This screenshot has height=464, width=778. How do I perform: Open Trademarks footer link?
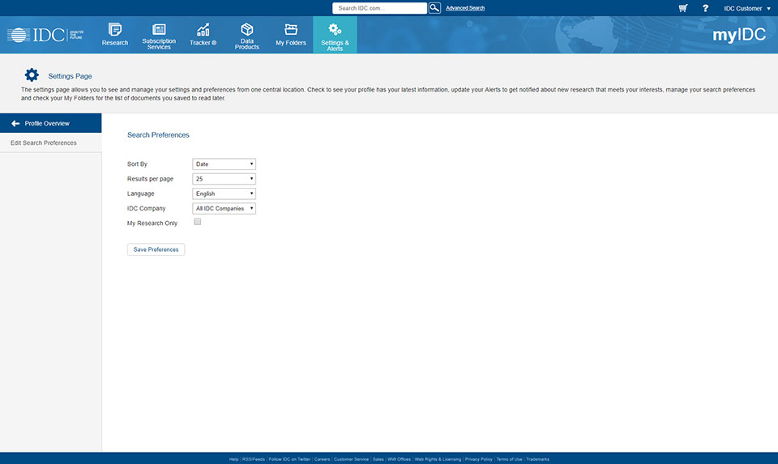pyautogui.click(x=537, y=459)
